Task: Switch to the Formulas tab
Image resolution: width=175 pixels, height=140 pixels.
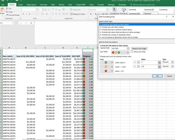Action: [44, 5]
